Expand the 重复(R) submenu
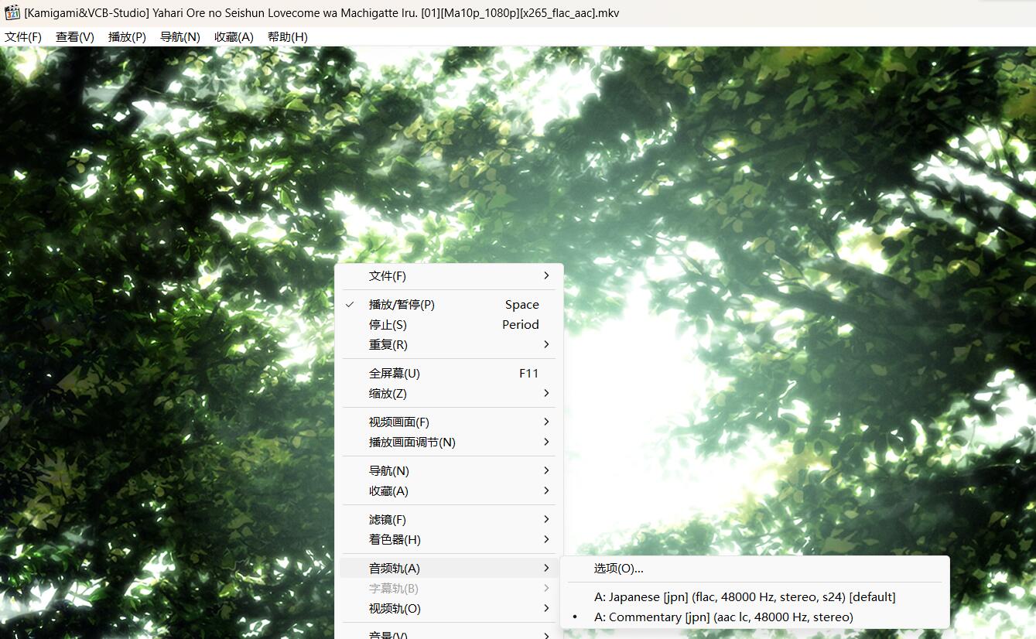This screenshot has width=1036, height=639. tap(449, 345)
